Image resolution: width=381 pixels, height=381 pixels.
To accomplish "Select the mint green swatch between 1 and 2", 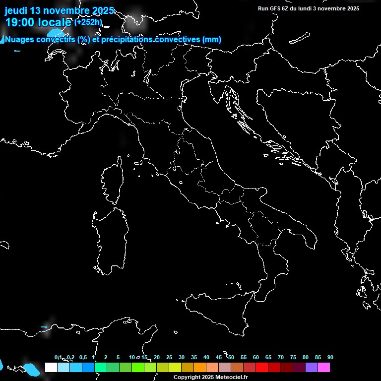I will click(101, 367).
